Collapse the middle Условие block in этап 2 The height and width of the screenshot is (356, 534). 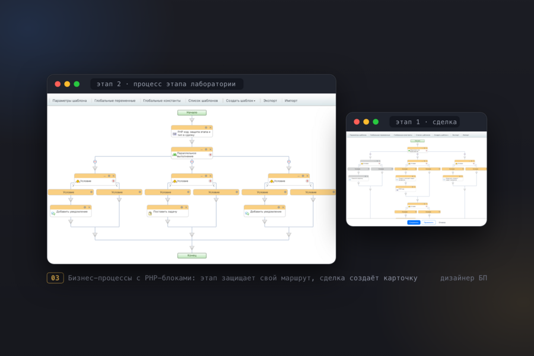coord(202,176)
